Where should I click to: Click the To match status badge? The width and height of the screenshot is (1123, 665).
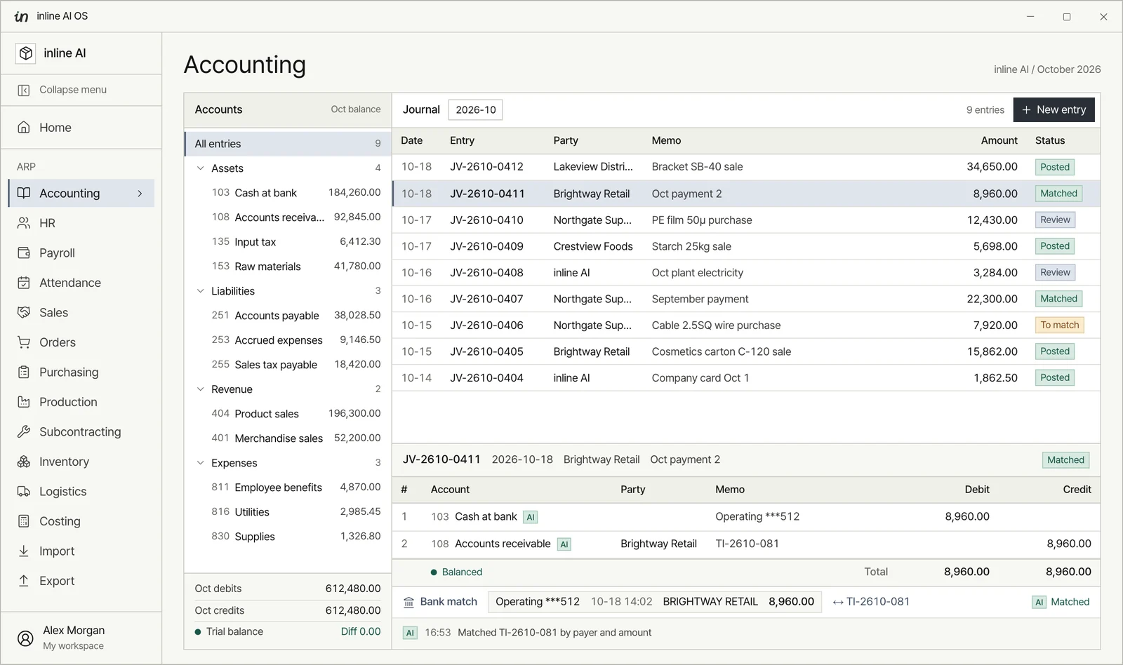click(x=1060, y=325)
